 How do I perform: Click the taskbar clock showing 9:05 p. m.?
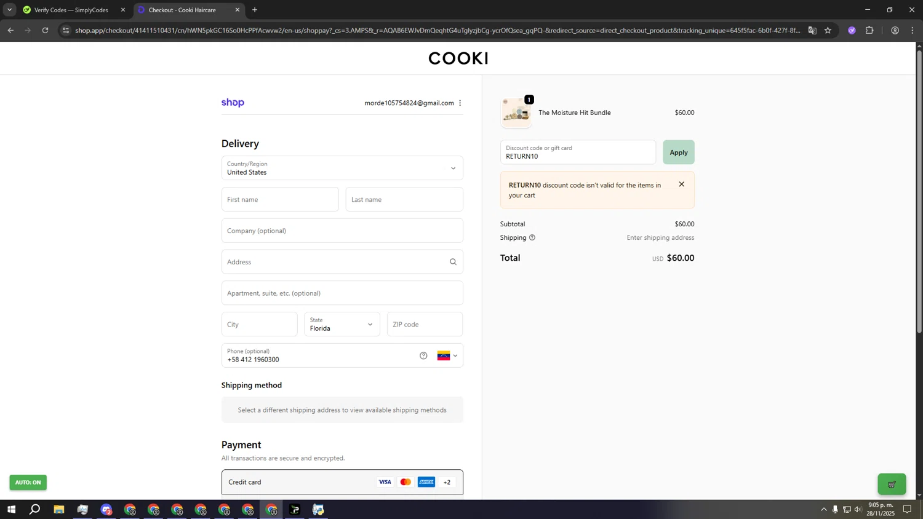881,509
